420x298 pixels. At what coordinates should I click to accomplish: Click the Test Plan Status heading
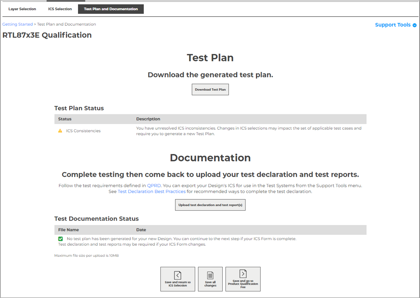79,108
